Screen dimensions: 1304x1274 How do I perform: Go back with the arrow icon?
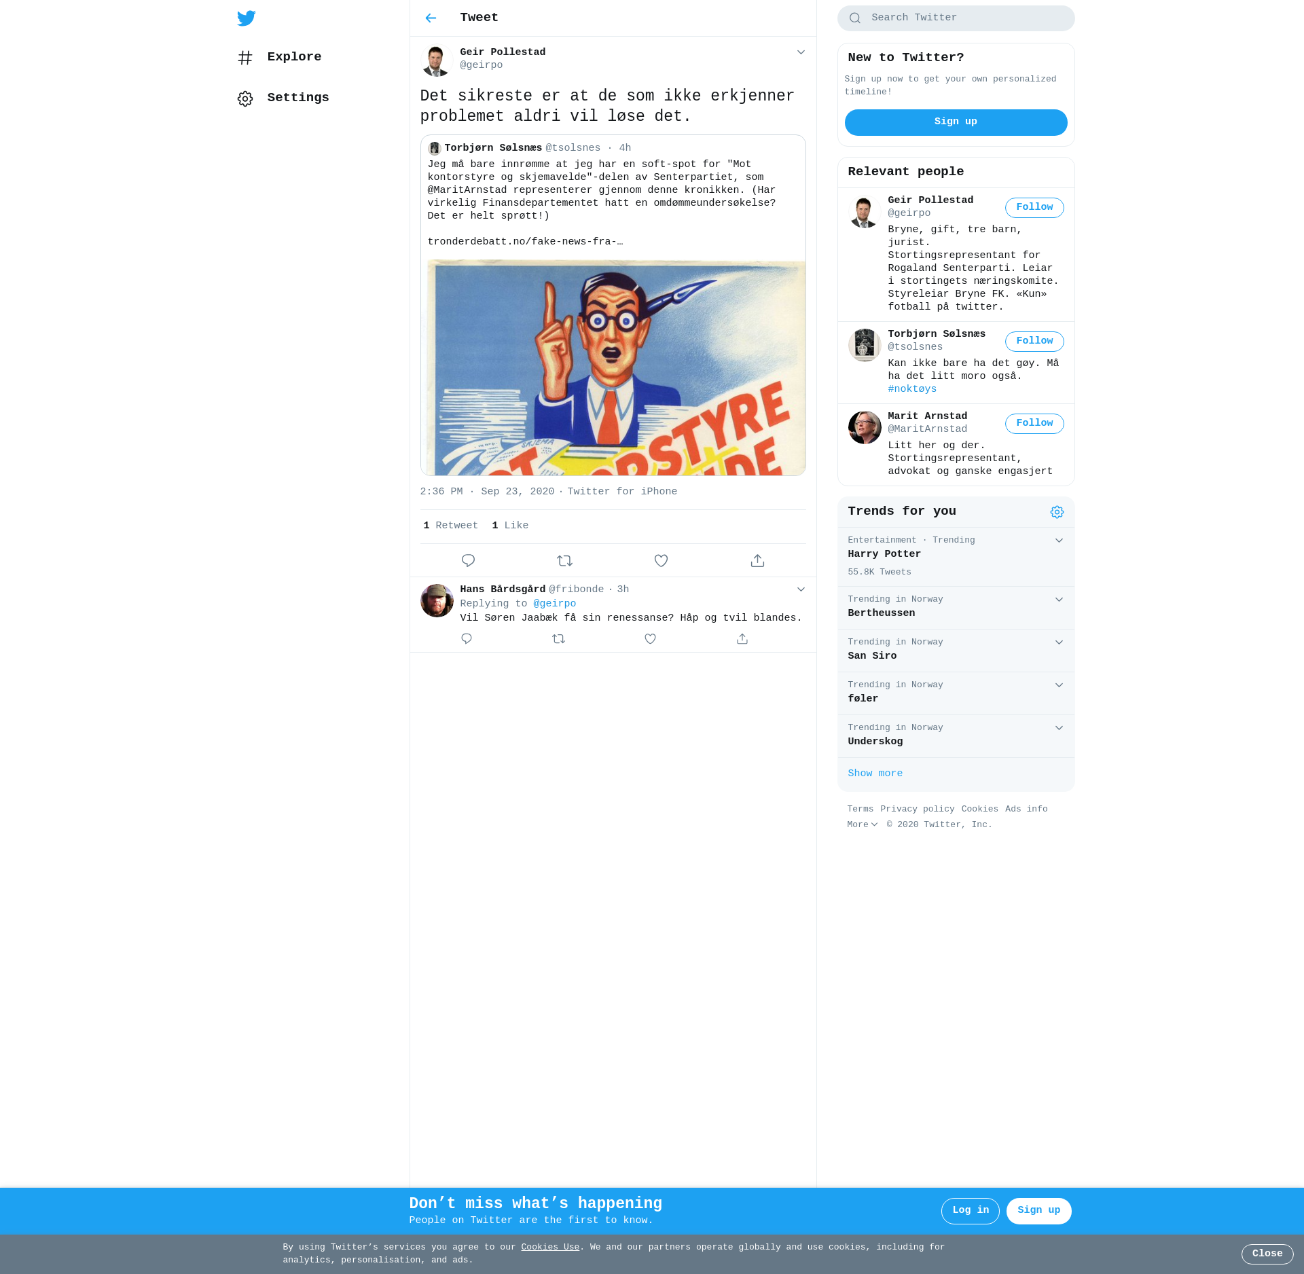(x=431, y=18)
